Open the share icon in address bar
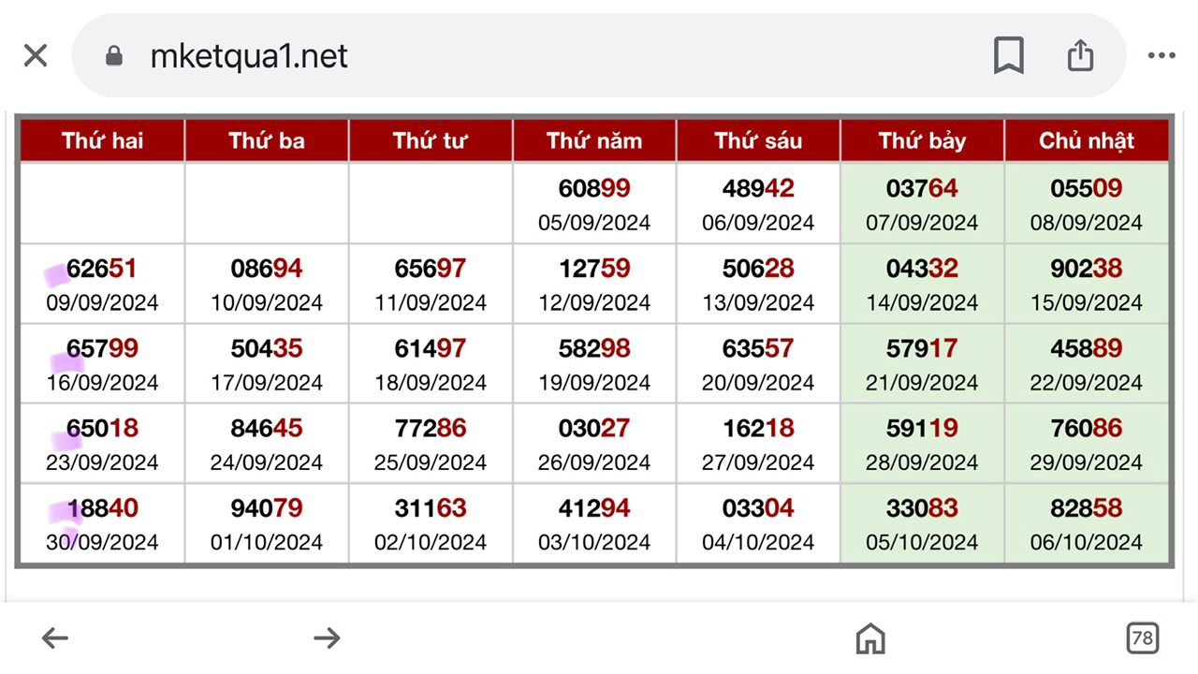The width and height of the screenshot is (1198, 674). [1080, 55]
